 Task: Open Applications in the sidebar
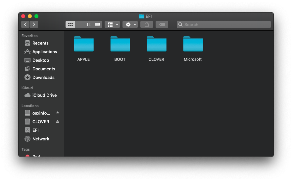pos(44,52)
